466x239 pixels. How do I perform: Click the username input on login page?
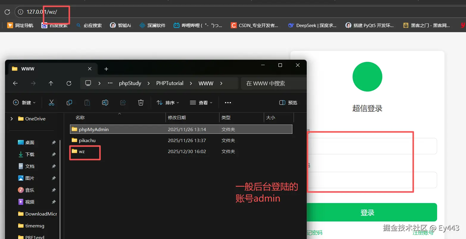click(372, 146)
